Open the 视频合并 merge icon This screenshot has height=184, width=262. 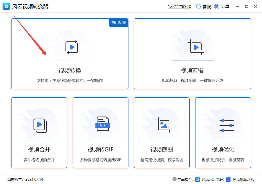tap(40, 125)
